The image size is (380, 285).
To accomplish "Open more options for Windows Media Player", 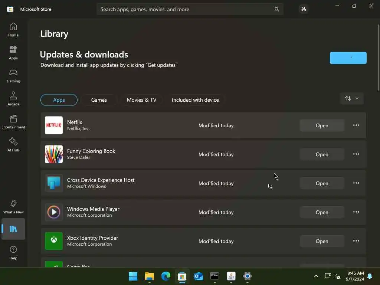I will coord(356,212).
